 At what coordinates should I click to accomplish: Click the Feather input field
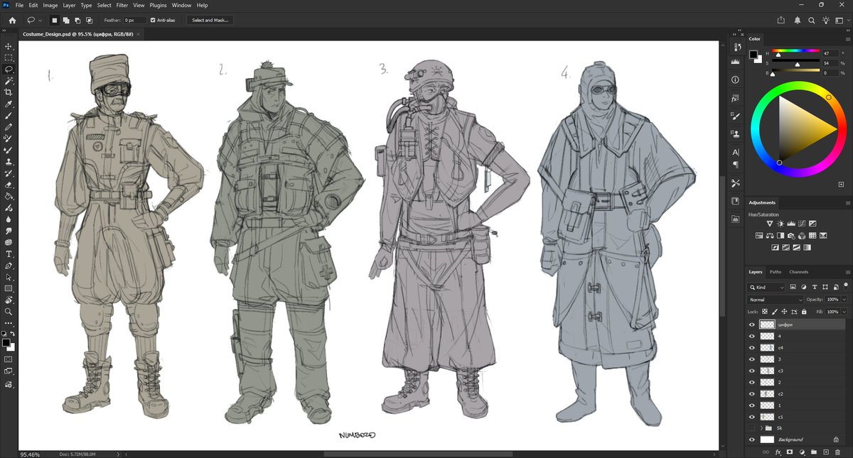click(134, 20)
